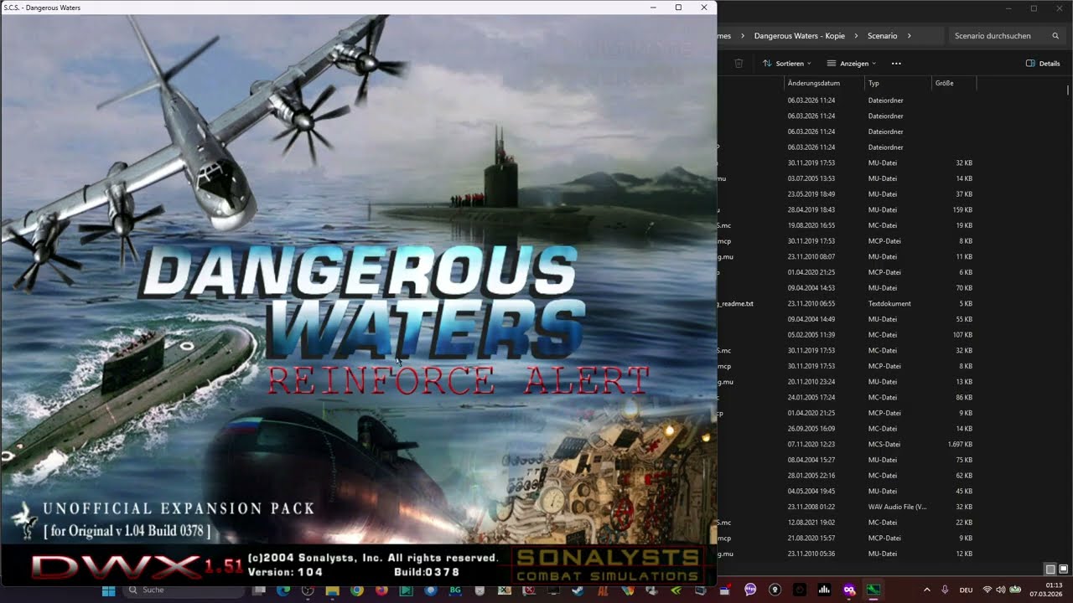The image size is (1073, 603).
Task: Select the Scenario breadcrumb segment
Action: (882, 36)
